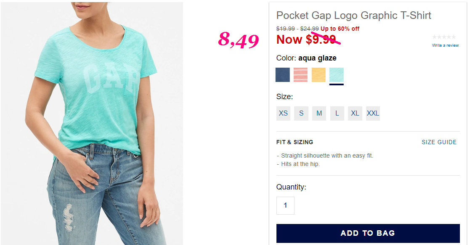Viewport: 470px width, 245px height.
Task: Open the SIZE GUIDE link
Action: pos(439,142)
